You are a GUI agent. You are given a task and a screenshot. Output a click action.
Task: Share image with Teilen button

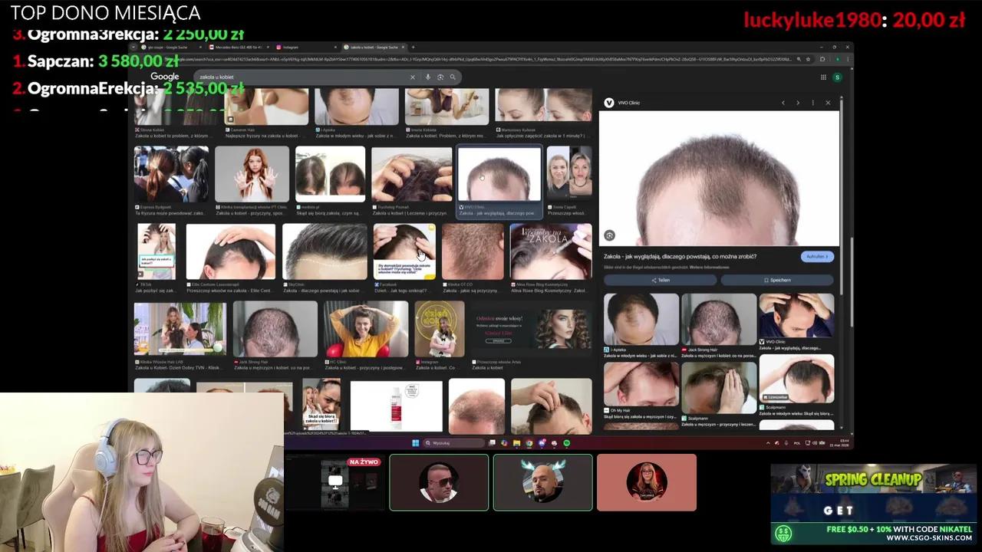point(661,280)
